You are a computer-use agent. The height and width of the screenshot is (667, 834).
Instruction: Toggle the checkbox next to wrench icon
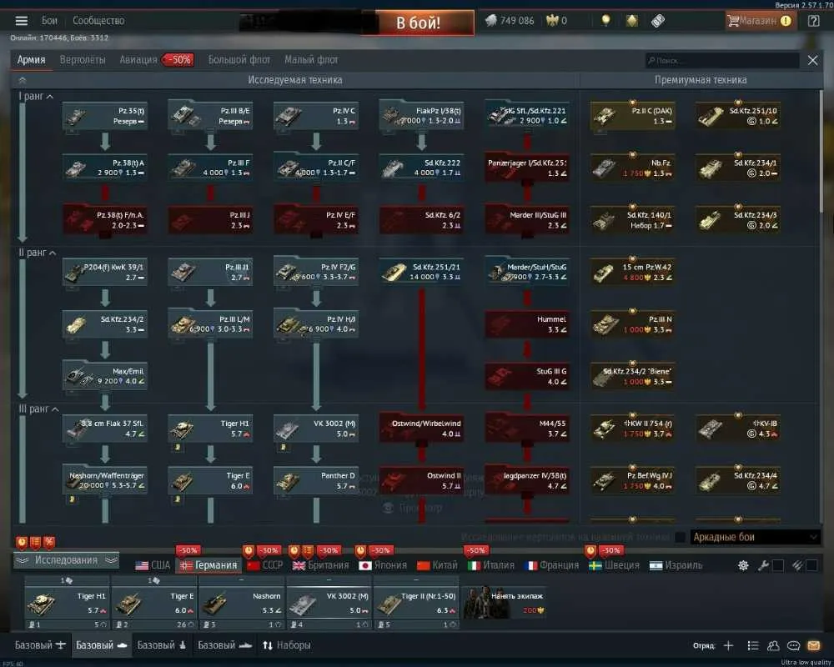777,565
